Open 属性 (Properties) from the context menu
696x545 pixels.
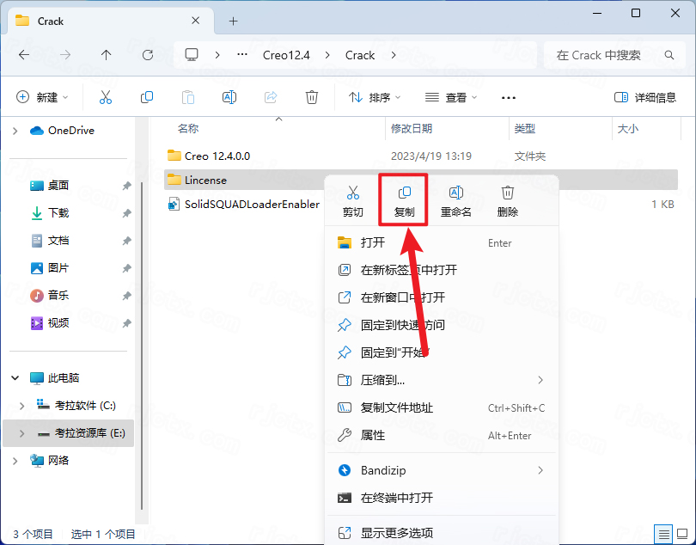(443, 435)
